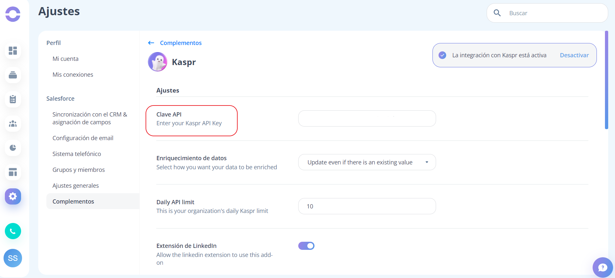The height and width of the screenshot is (278, 615).
Task: Click the Perfil section heading
Action: (x=53, y=43)
